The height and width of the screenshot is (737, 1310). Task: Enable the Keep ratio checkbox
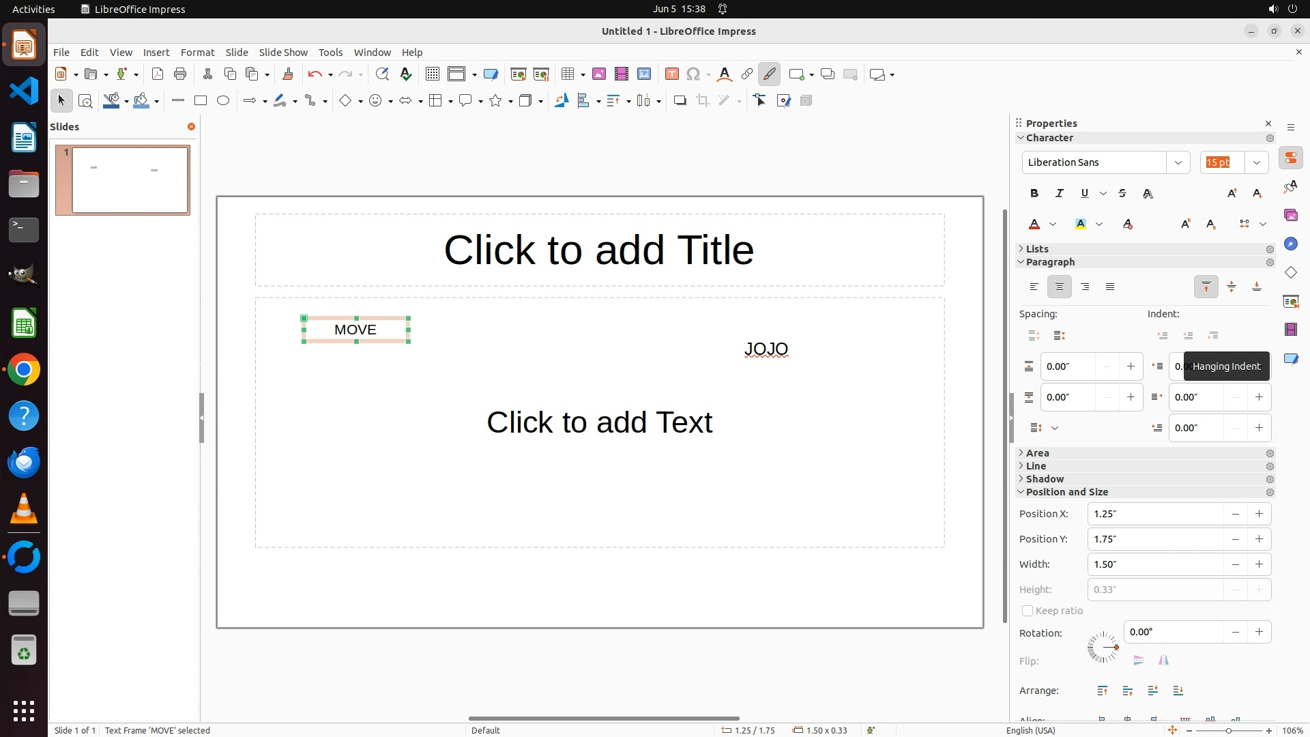[x=1027, y=611]
